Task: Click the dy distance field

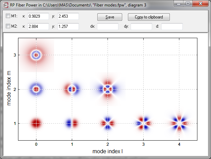Action: tap(141, 26)
